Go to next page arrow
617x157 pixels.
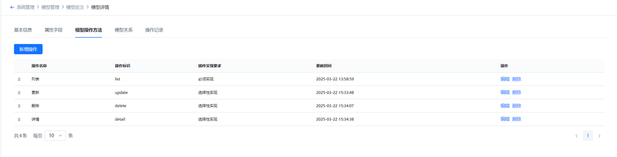coord(599,136)
